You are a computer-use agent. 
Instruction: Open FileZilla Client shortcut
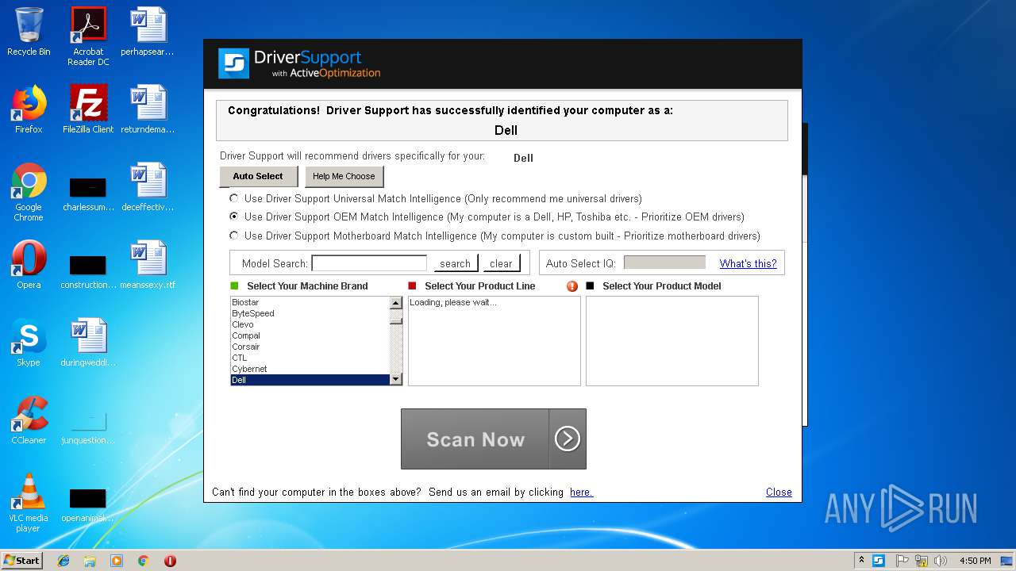click(x=88, y=109)
